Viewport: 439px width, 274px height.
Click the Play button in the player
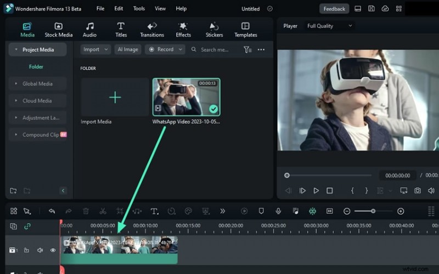coord(316,191)
